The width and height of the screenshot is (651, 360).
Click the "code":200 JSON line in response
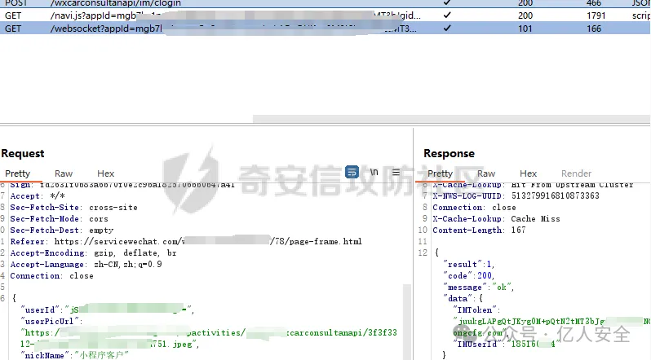click(469, 276)
